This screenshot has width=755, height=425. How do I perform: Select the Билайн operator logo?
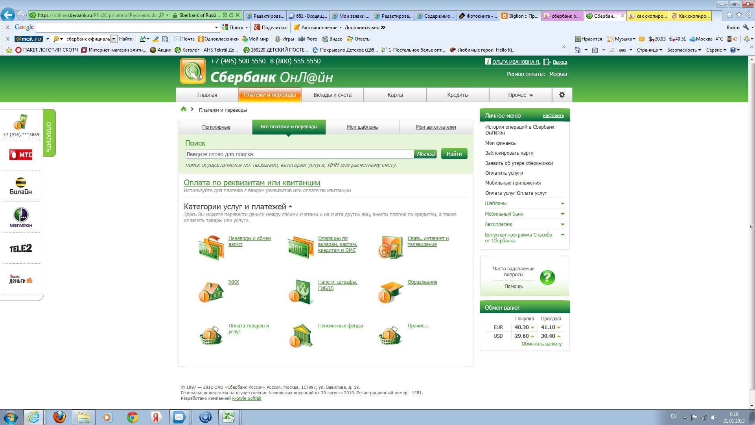point(21,186)
